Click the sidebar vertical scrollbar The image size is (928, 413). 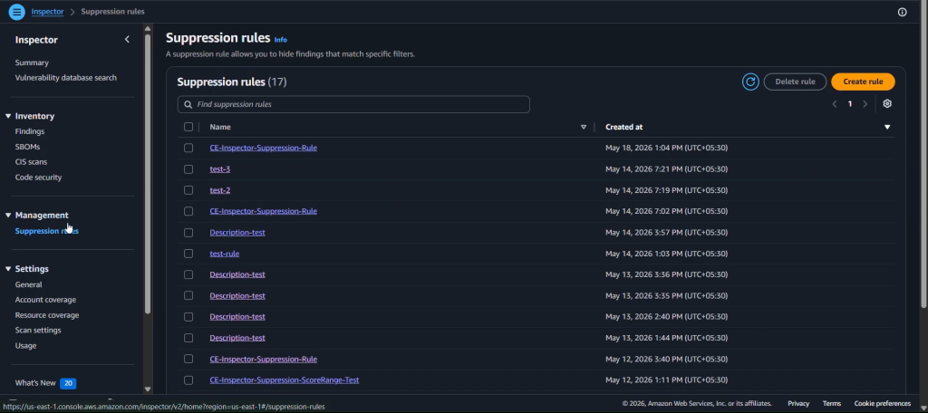(x=148, y=173)
